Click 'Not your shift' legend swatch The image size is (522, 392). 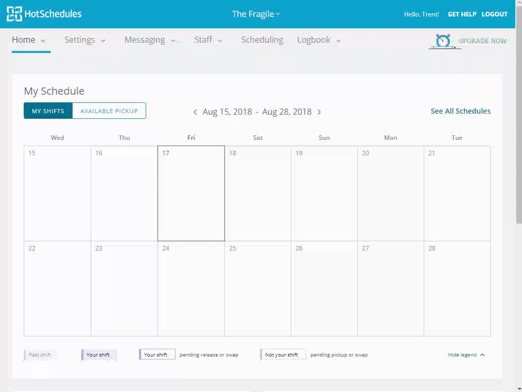click(x=283, y=355)
